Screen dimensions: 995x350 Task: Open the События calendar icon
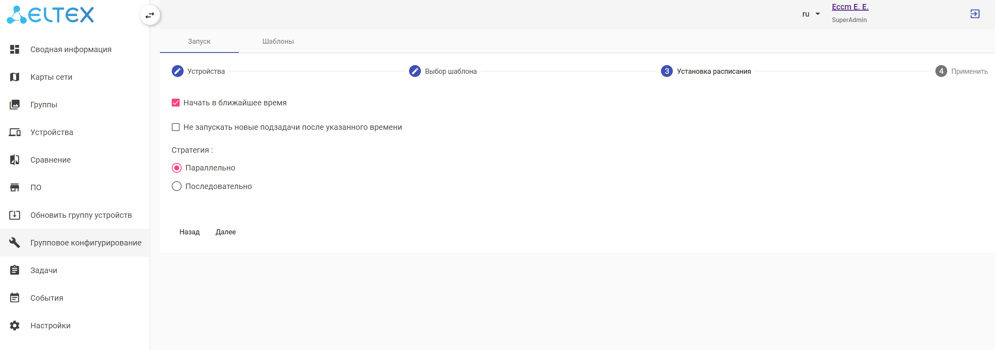(15, 298)
